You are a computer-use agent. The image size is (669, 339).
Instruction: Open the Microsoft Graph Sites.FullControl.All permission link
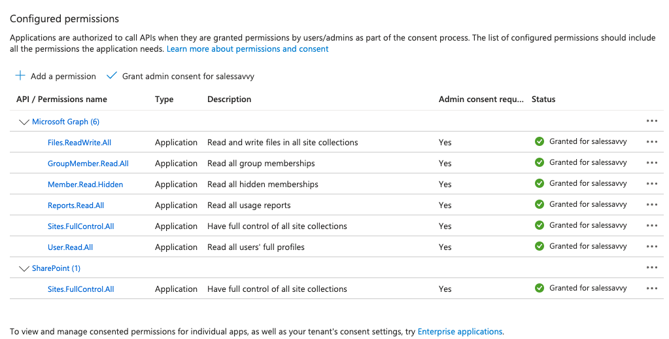80,226
